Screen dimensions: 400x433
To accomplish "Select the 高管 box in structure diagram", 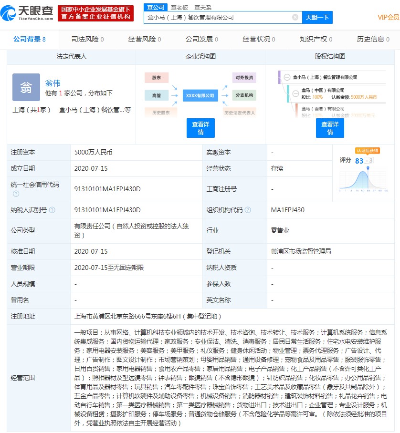I will (157, 95).
